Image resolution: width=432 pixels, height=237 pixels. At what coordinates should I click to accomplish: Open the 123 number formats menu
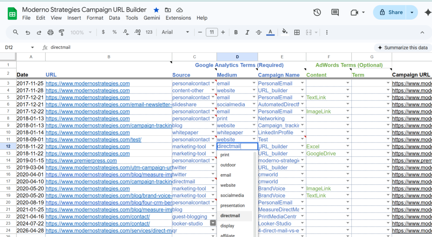tap(149, 32)
